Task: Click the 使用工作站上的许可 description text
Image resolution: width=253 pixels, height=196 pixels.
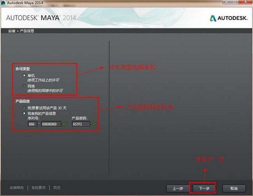Action: pos(43,80)
